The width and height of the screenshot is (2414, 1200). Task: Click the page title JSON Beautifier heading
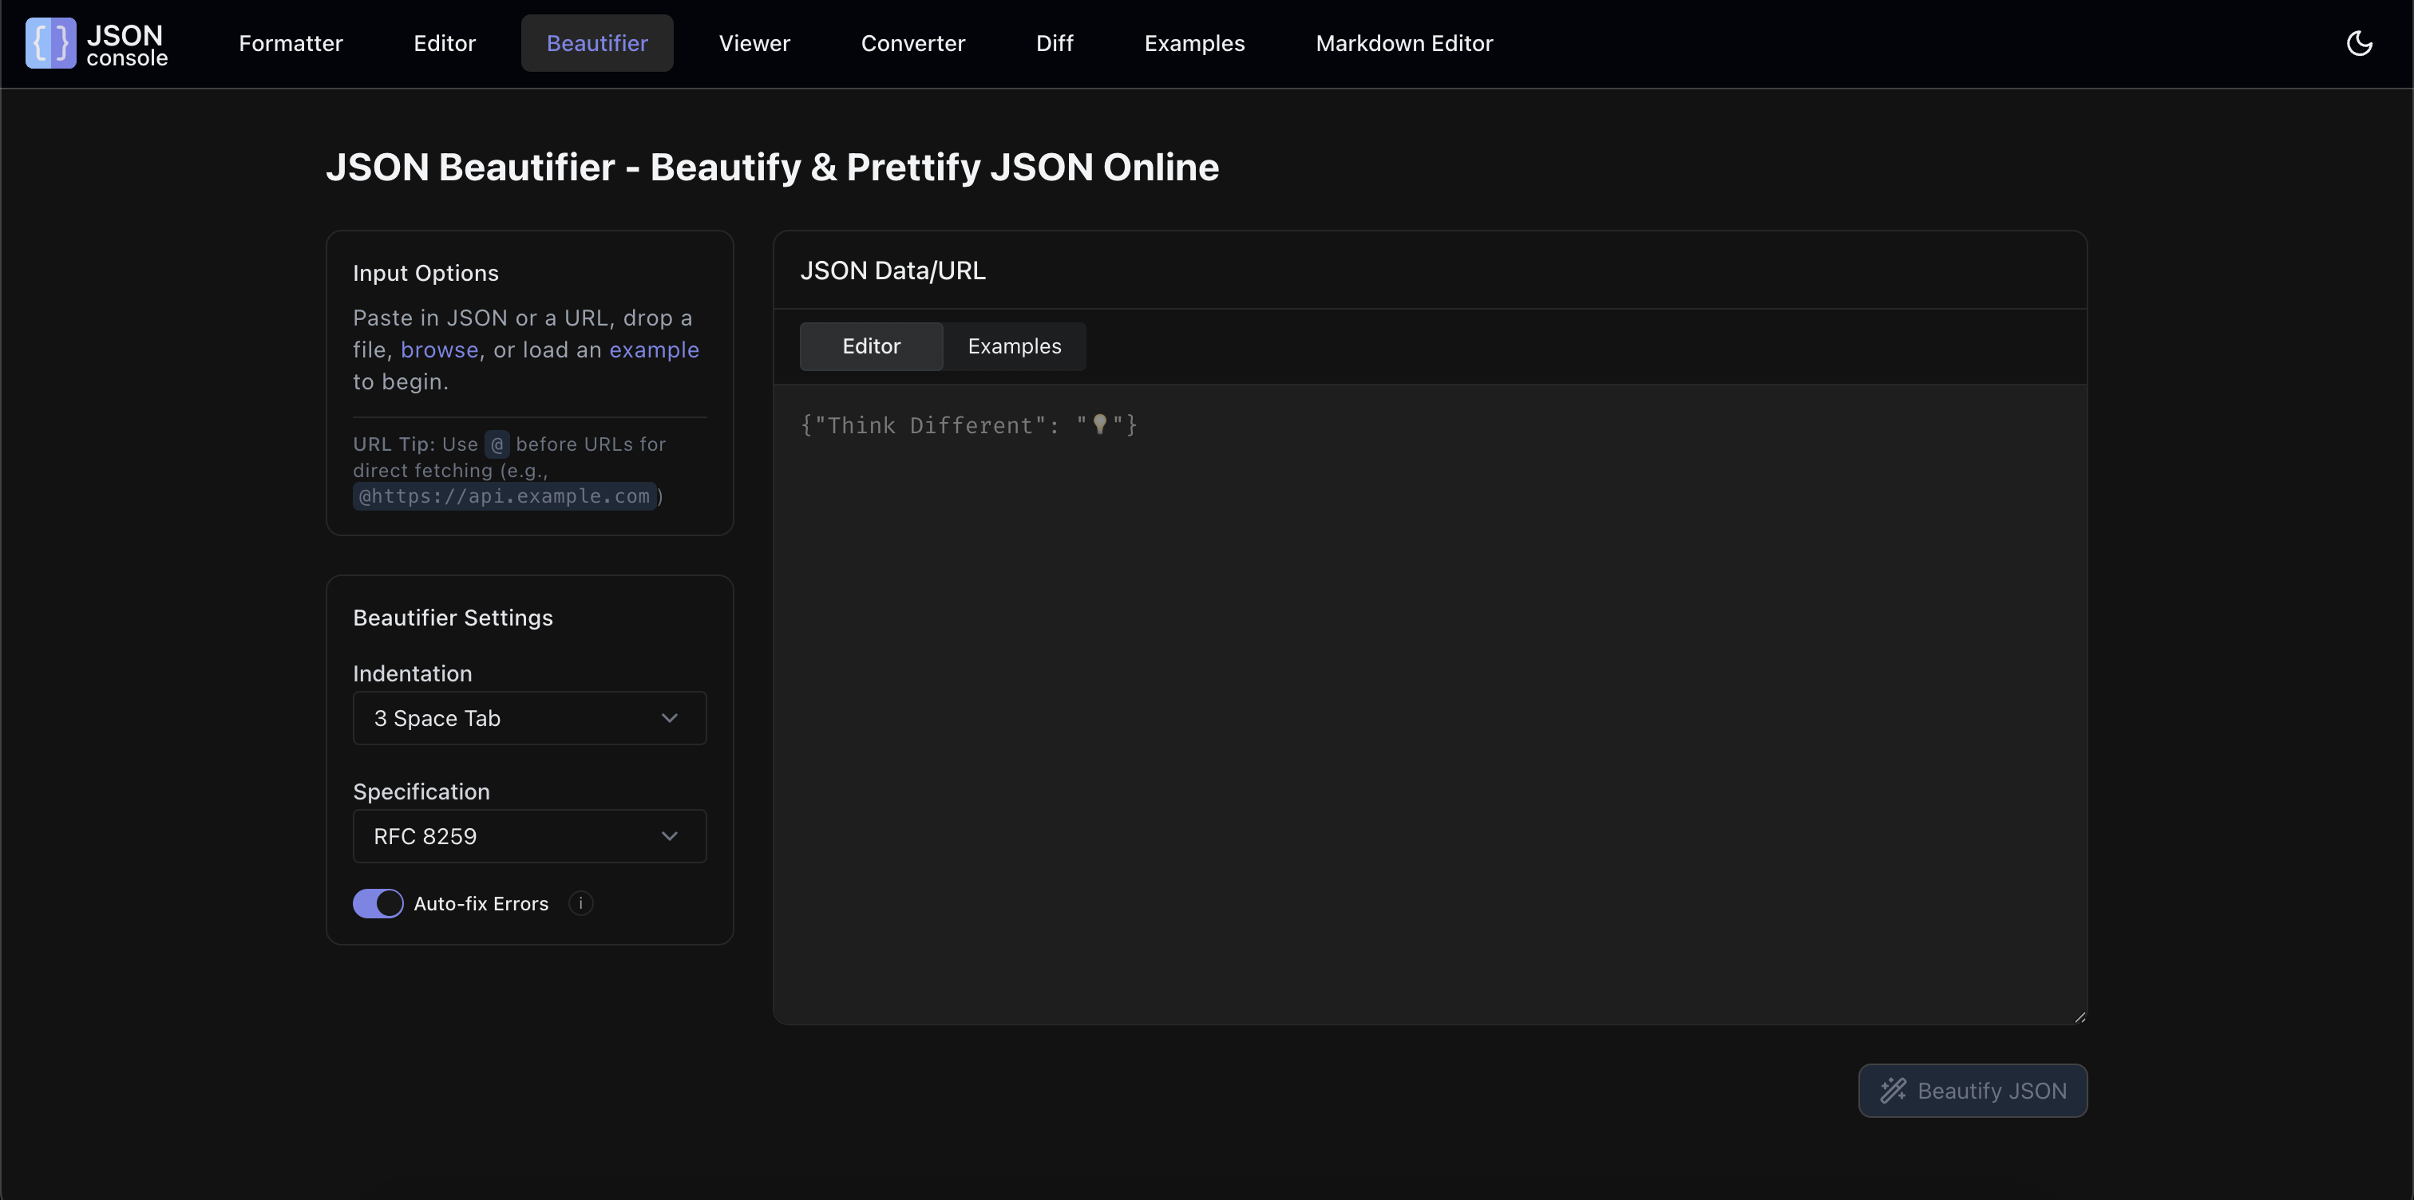772,168
